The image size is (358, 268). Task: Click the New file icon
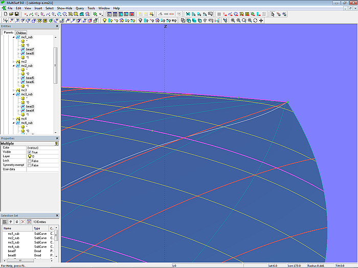click(5, 14)
